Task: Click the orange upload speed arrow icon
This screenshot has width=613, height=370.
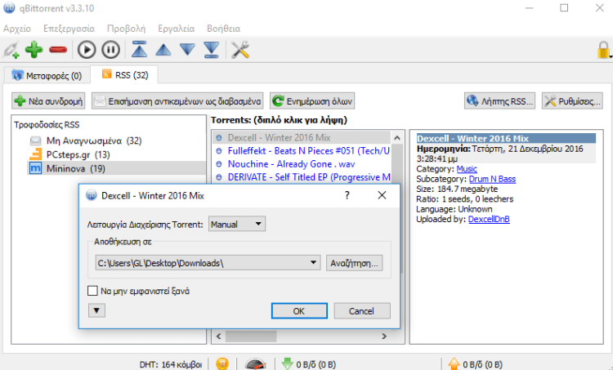Action: coord(454,363)
